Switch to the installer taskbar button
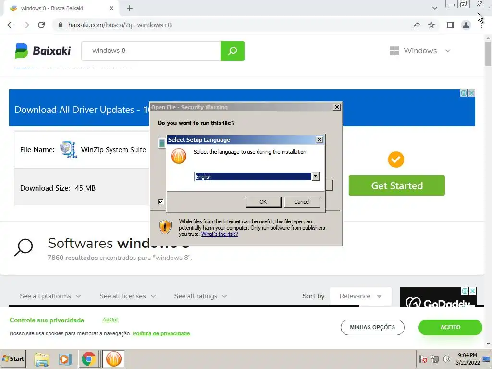This screenshot has width=492, height=369. (x=113, y=359)
